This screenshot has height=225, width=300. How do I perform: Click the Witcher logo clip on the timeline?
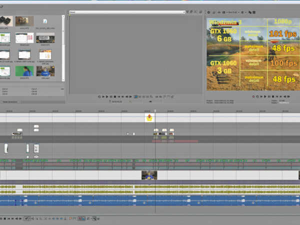coord(149,117)
